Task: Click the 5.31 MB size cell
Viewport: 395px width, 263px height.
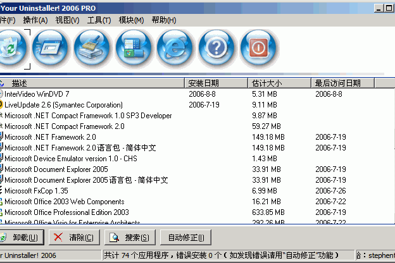Action: [265, 94]
